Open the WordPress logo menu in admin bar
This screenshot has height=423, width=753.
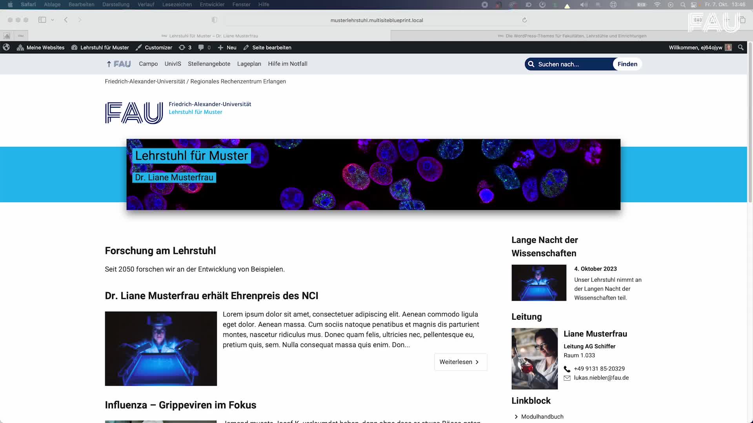pyautogui.click(x=6, y=47)
